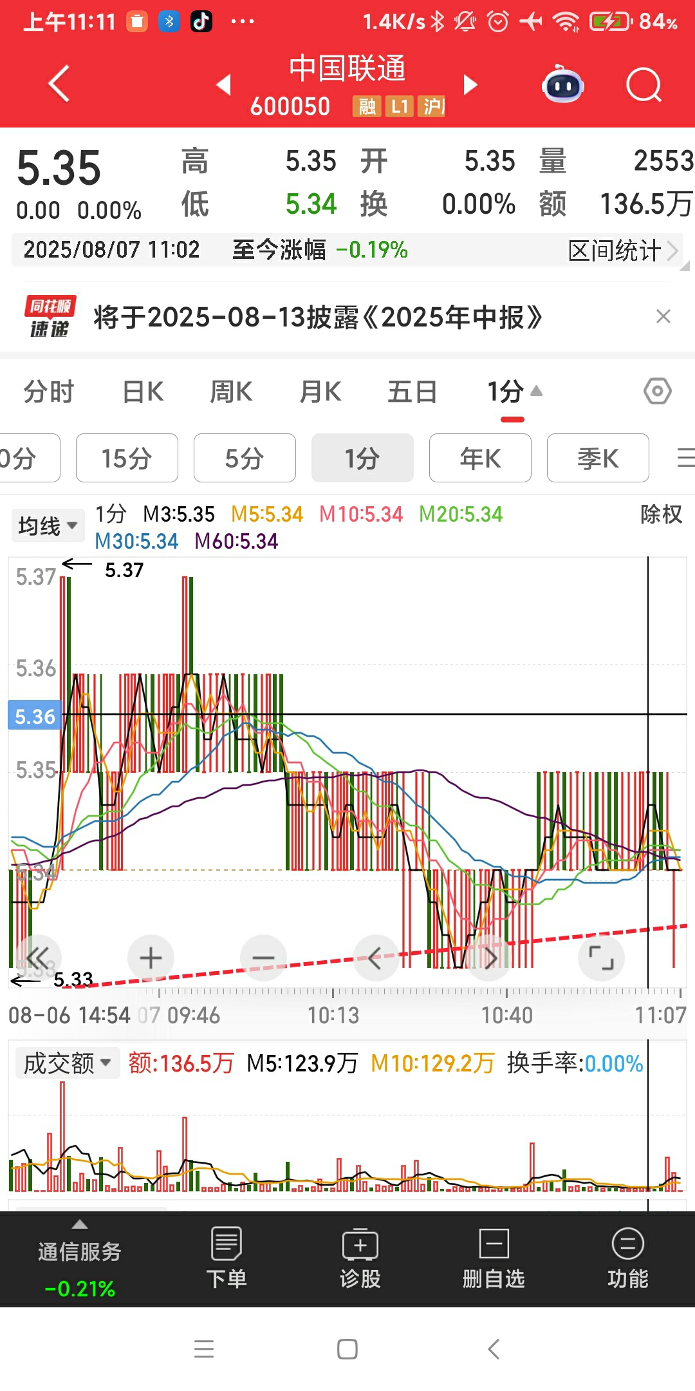Tap the M5:5.34 moving average label

tap(267, 514)
